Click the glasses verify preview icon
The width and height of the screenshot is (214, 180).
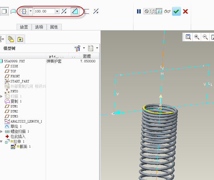click(167, 11)
